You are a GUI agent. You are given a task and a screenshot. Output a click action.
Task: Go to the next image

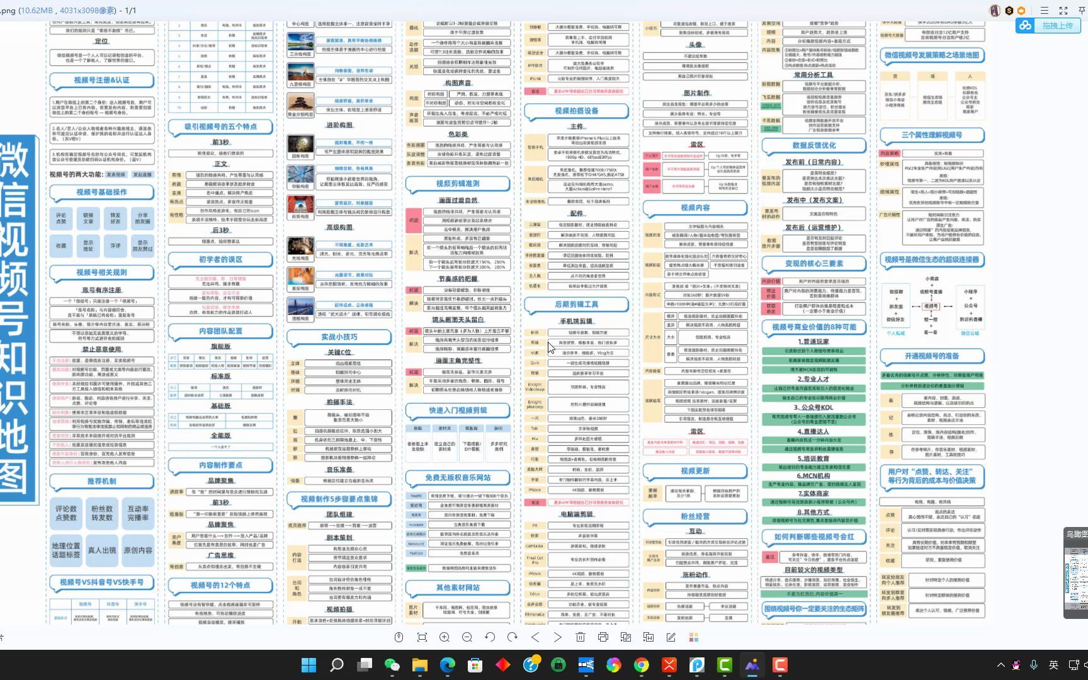coord(558,637)
